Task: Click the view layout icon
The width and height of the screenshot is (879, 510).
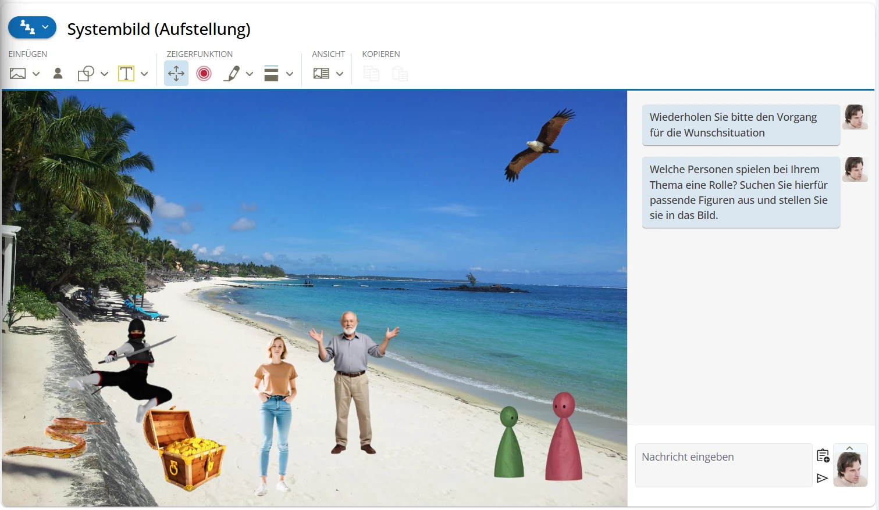Action: click(x=321, y=74)
